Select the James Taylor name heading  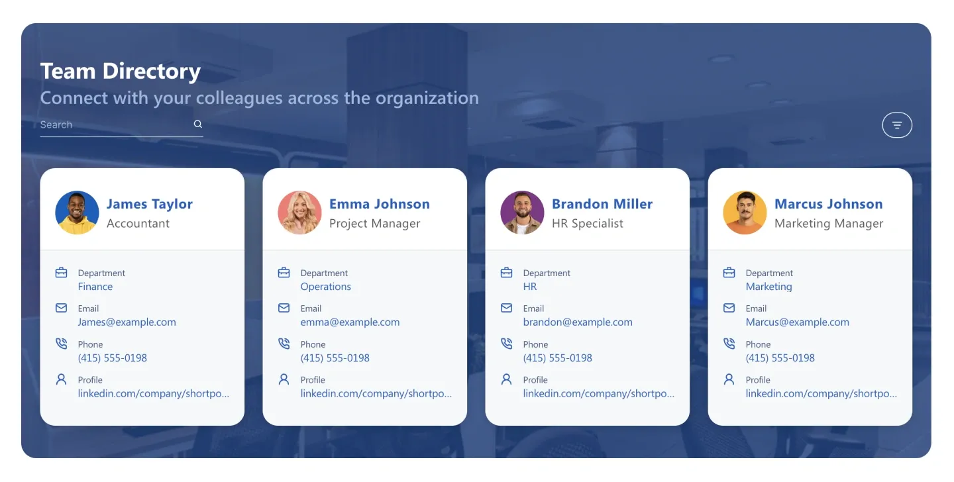[x=150, y=204]
